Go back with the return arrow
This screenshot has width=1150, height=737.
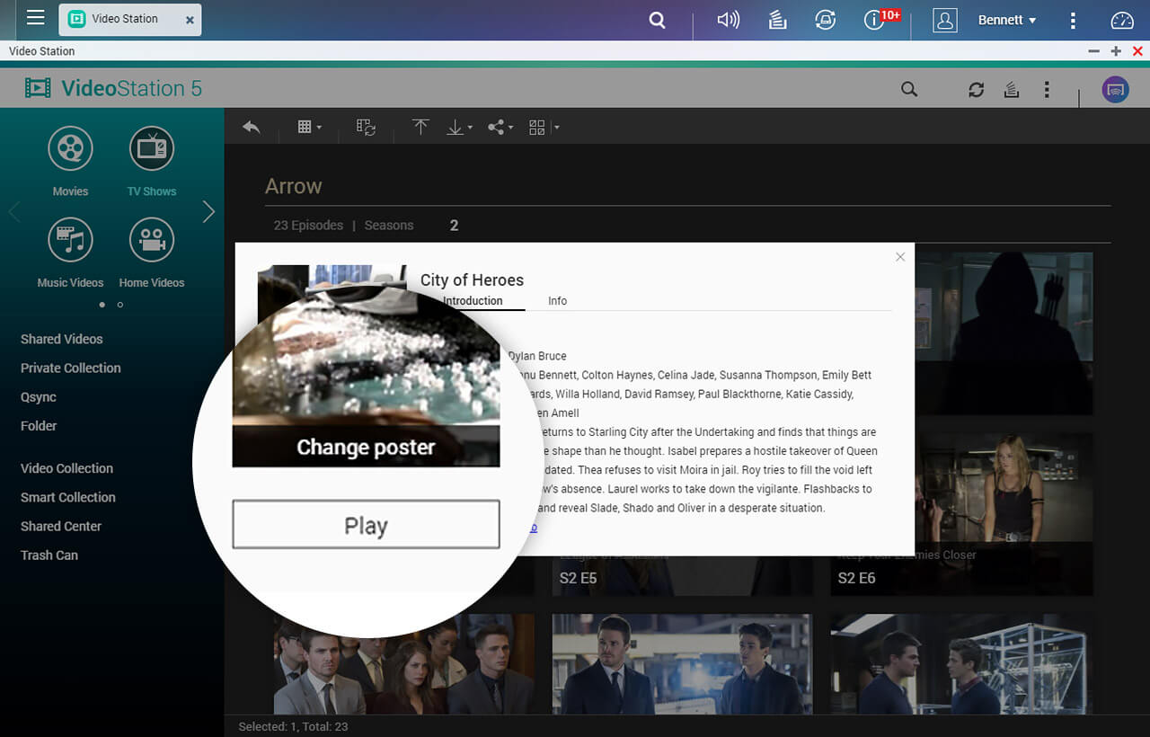pyautogui.click(x=252, y=128)
